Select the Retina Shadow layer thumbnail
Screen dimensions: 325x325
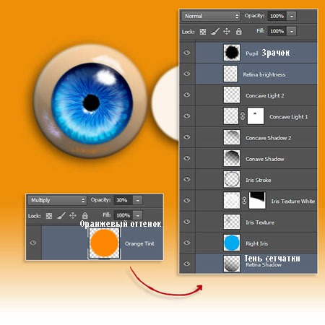coord(232,264)
